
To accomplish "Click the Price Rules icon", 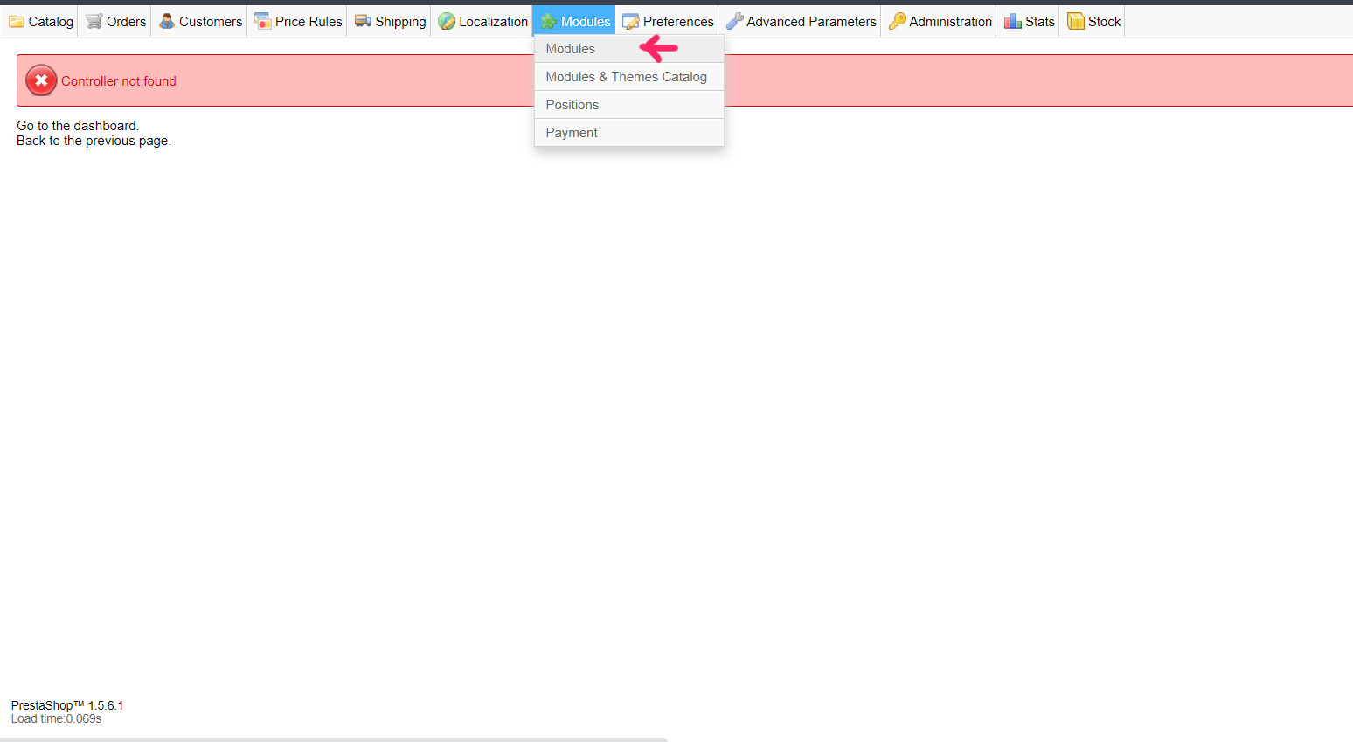I will (262, 21).
